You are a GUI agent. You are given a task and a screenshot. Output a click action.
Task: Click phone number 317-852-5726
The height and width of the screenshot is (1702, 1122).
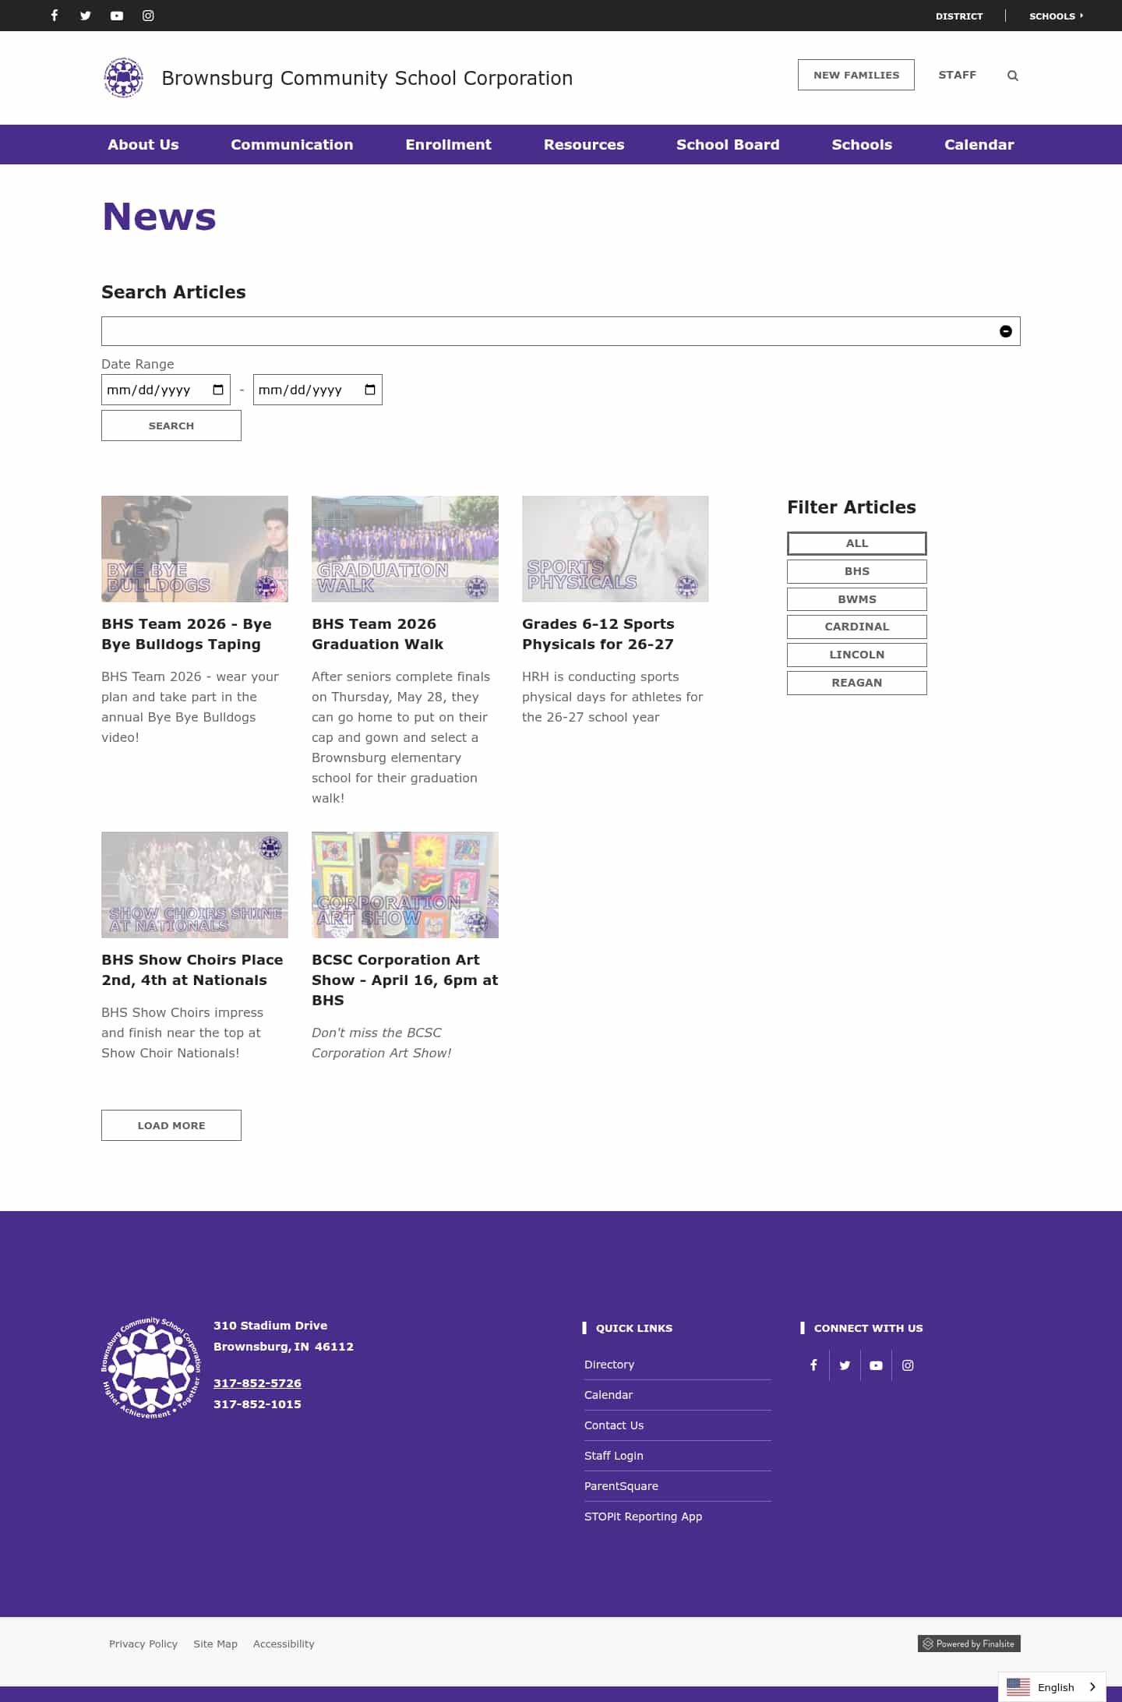(257, 1383)
